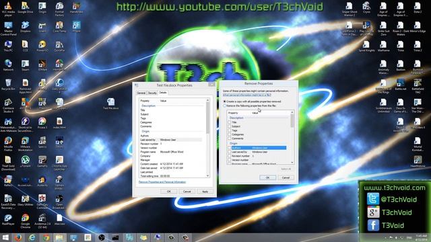Check the Revision number property checkbox
This screenshot has height=242, width=431.
pos(229,156)
